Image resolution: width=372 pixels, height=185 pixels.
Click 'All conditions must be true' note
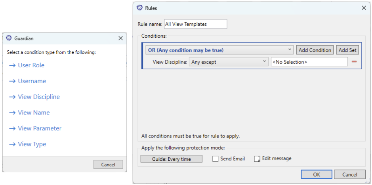point(191,136)
